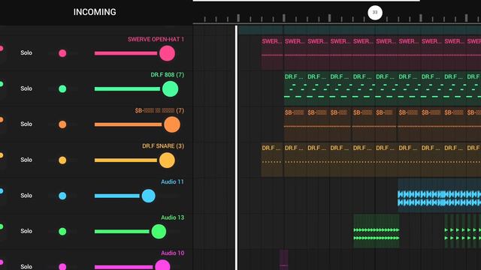Toggle the green dot on Audio 13 track
Screen dimensions: 481x270
(62, 232)
